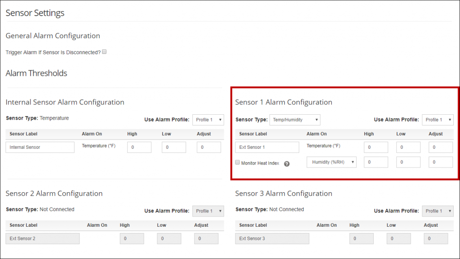Open the Humidity (%RH) dropdown for Sensor 1
Image resolution: width=460 pixels, height=259 pixels.
click(x=332, y=162)
